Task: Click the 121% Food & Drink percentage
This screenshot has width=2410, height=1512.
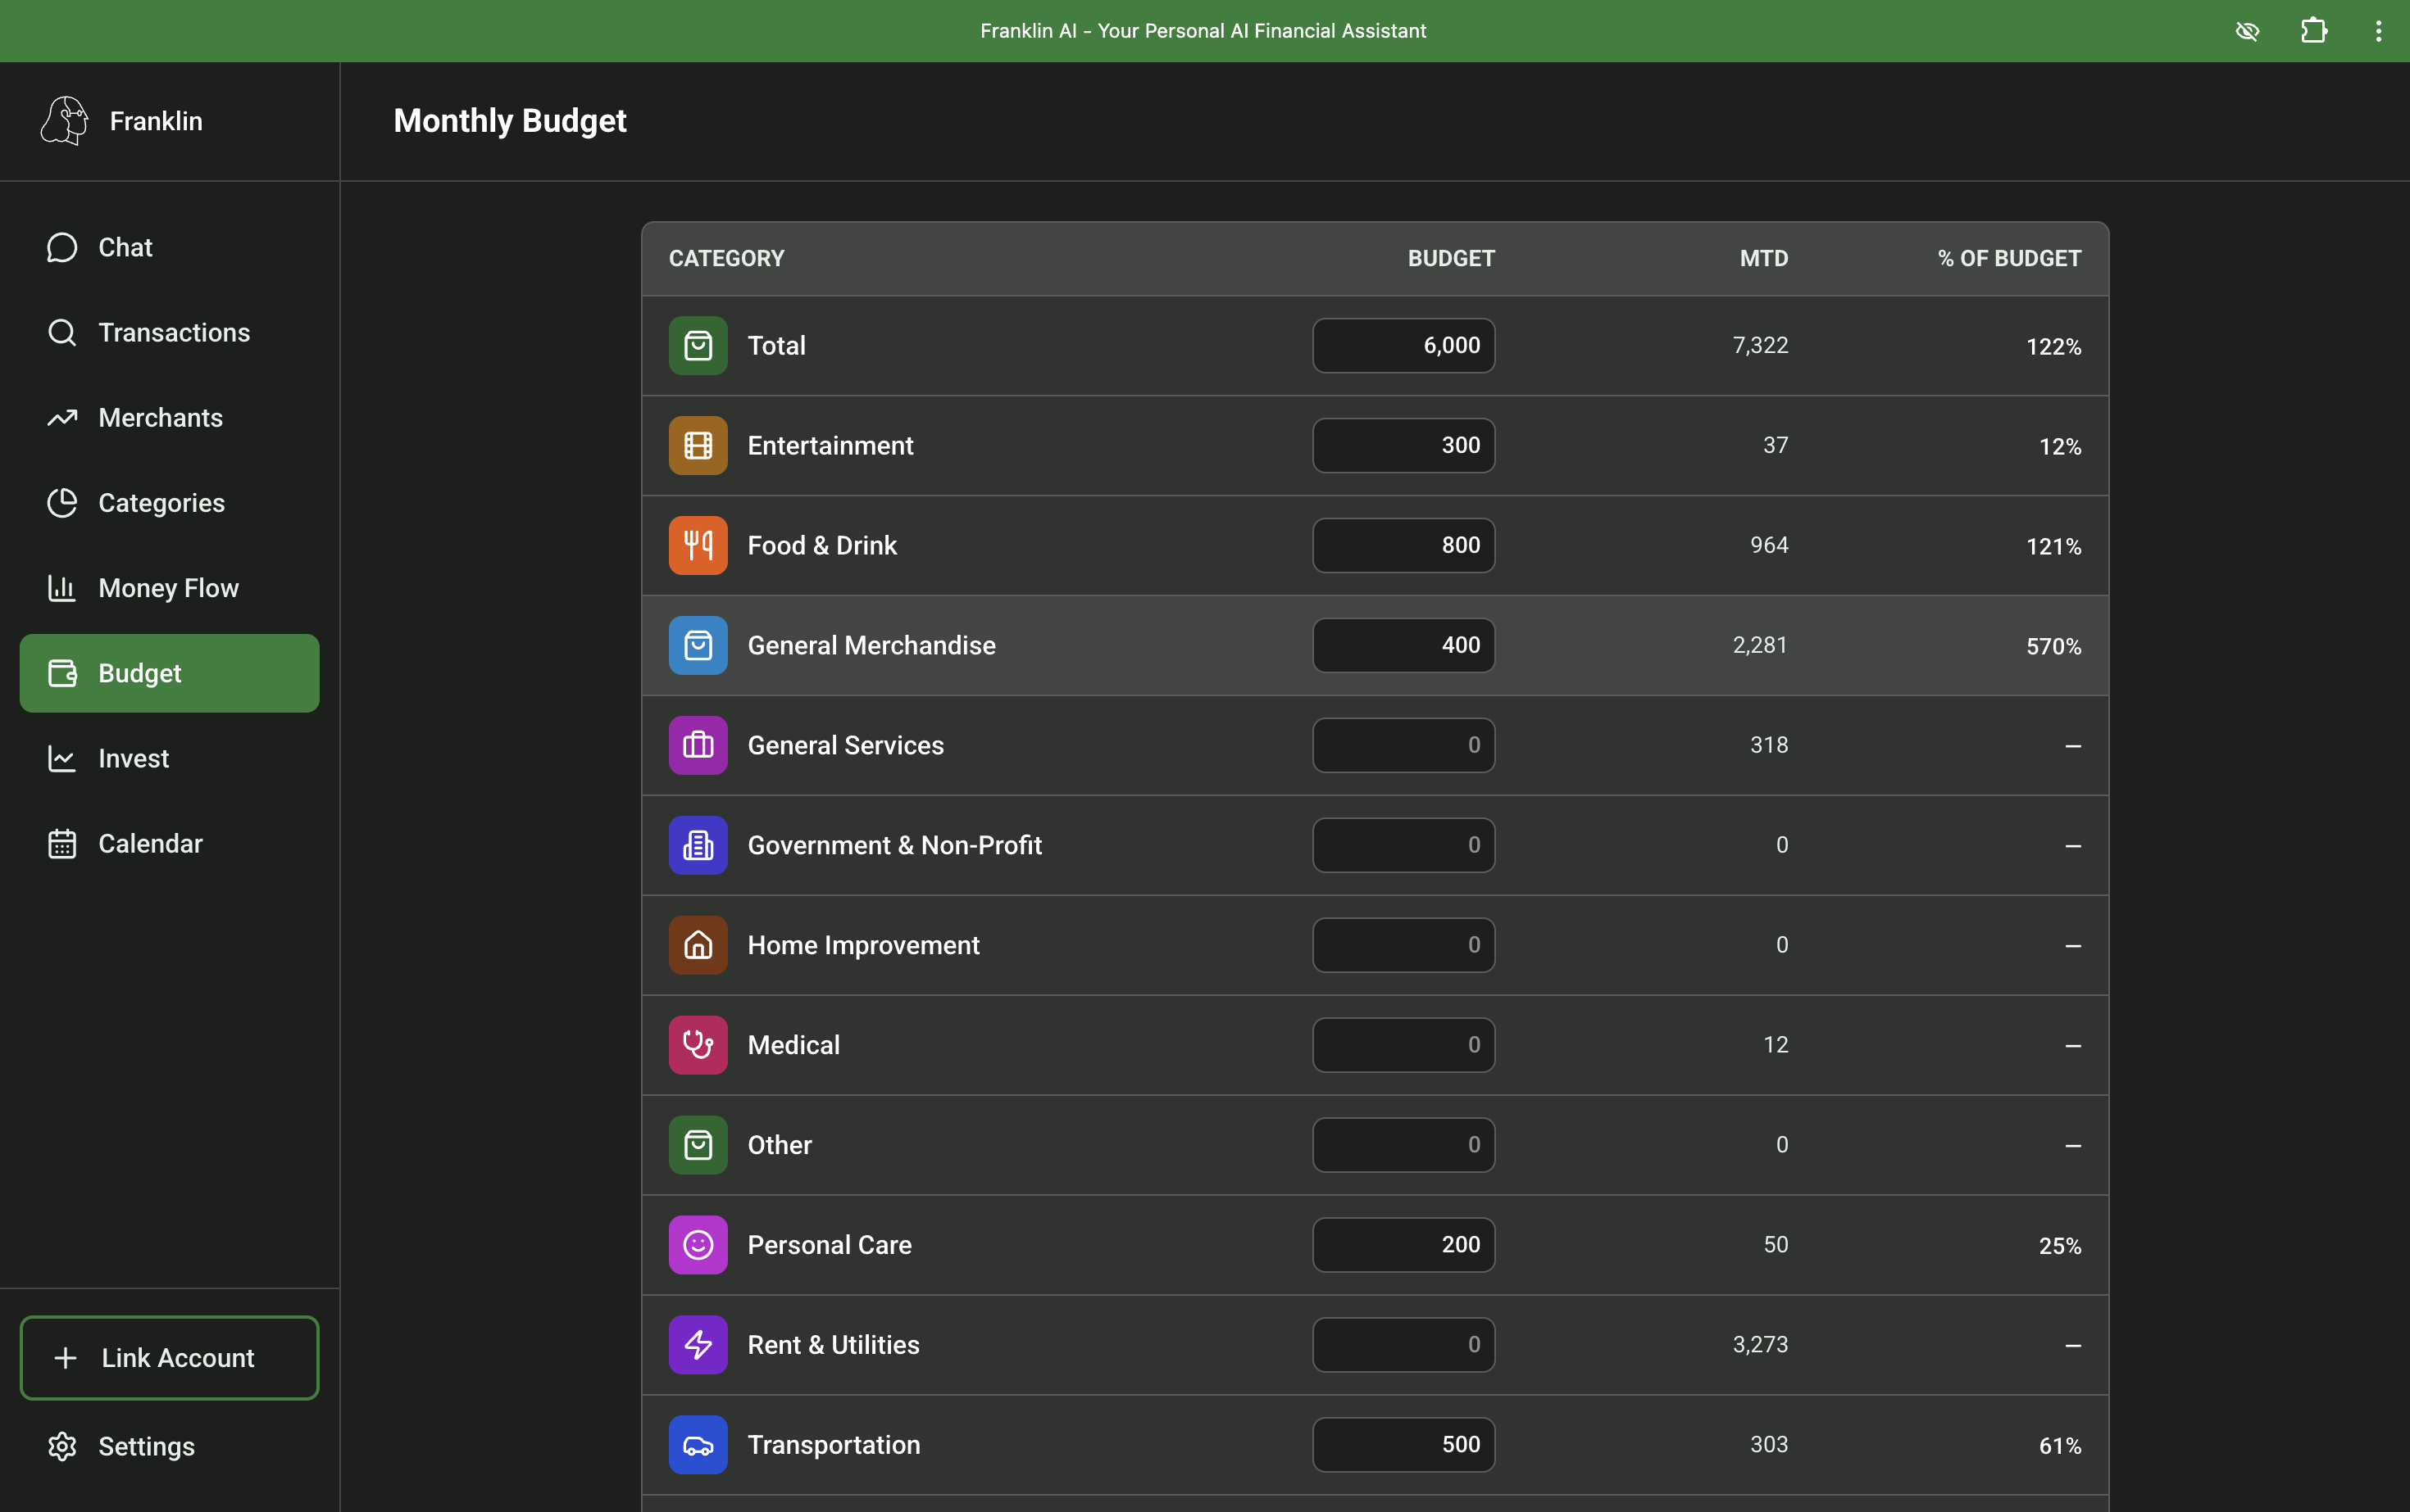Action: [2053, 546]
